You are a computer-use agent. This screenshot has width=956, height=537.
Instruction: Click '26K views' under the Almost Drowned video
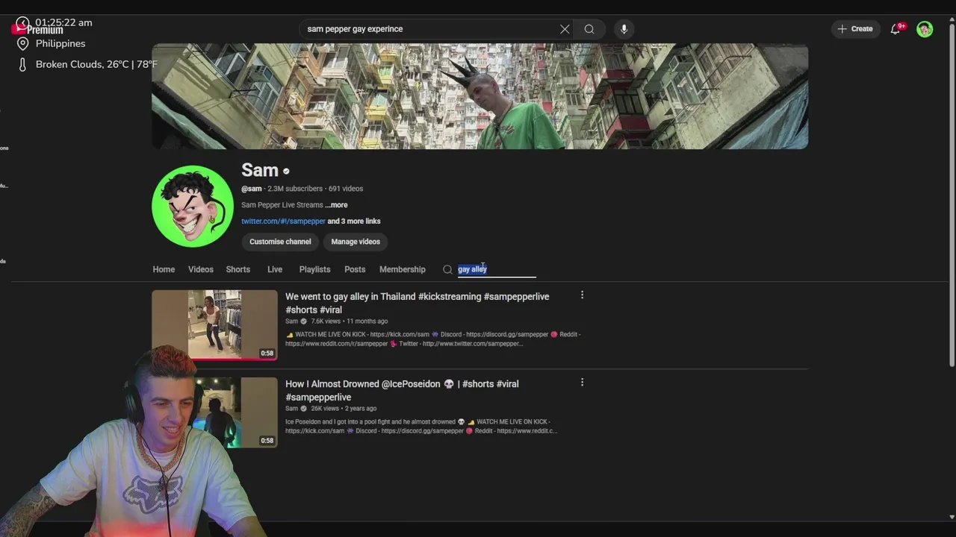325,409
